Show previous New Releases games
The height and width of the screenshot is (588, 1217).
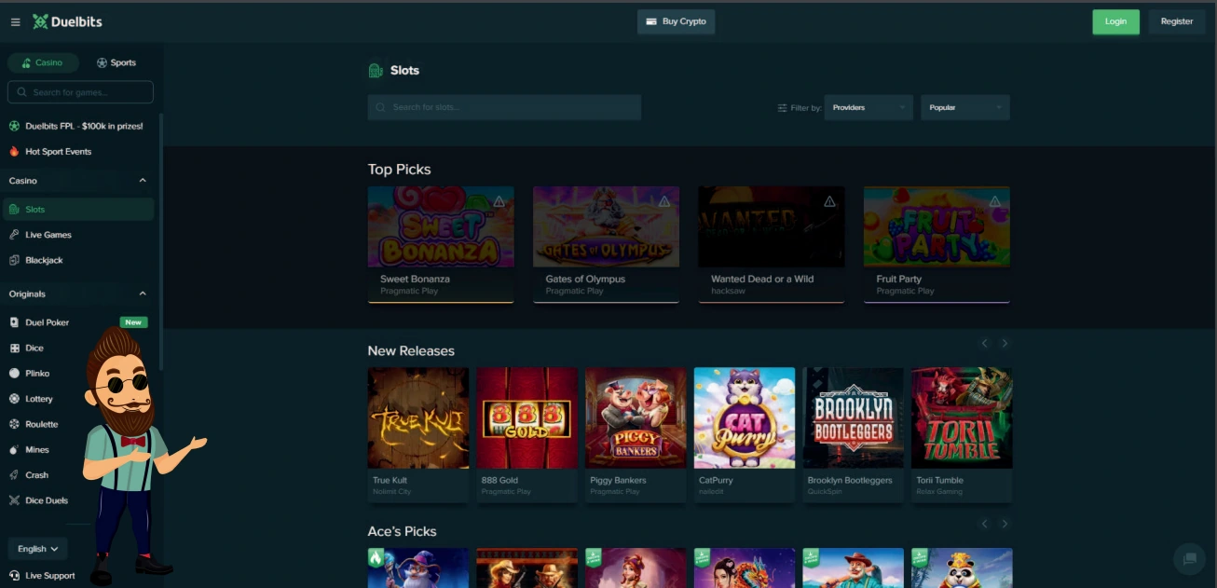(x=984, y=343)
